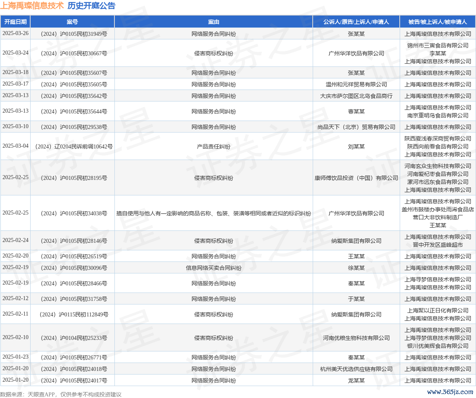
Task: Select date cell 2025-02-11
Action: (15, 314)
